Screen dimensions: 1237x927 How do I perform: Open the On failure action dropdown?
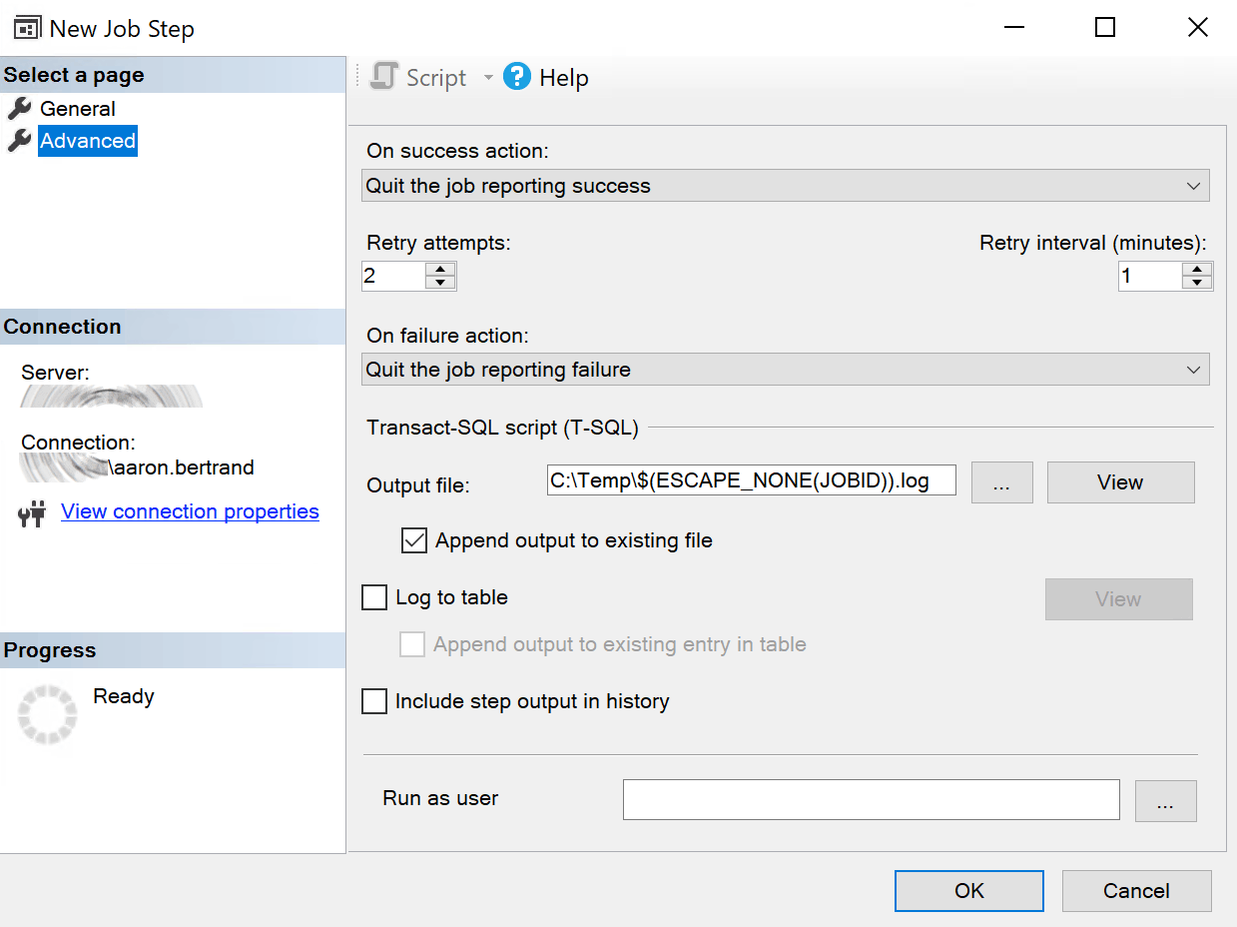click(785, 370)
